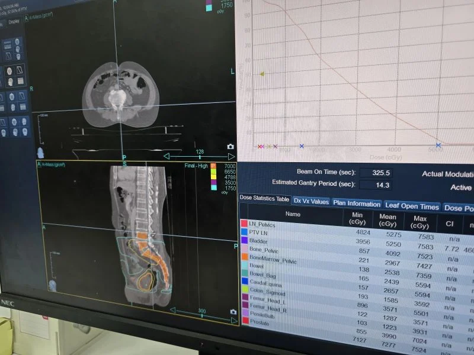Click the Bladder structure color swatch

click(244, 241)
